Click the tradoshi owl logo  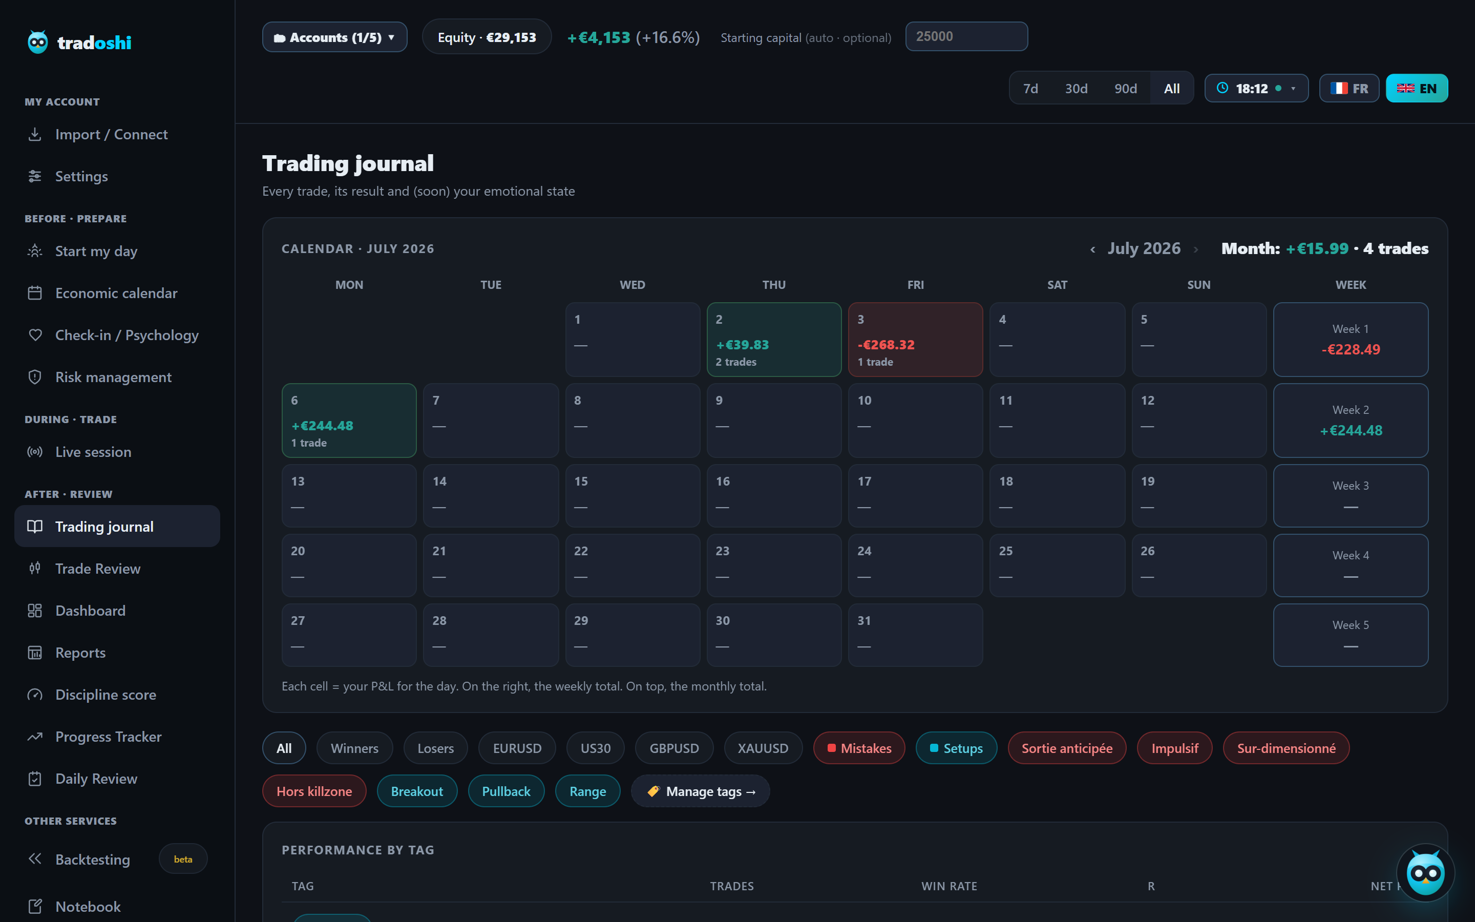(38, 42)
